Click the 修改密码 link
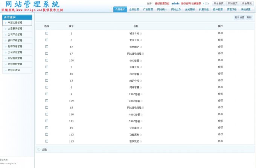 (x=186, y=3)
